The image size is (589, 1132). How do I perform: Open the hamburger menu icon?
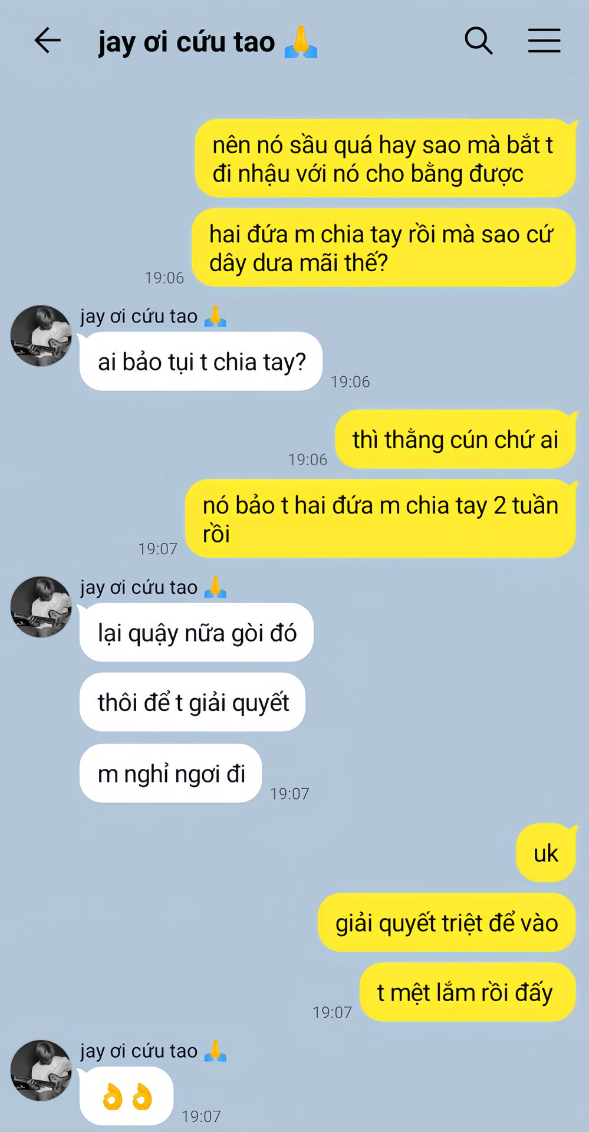click(x=544, y=41)
